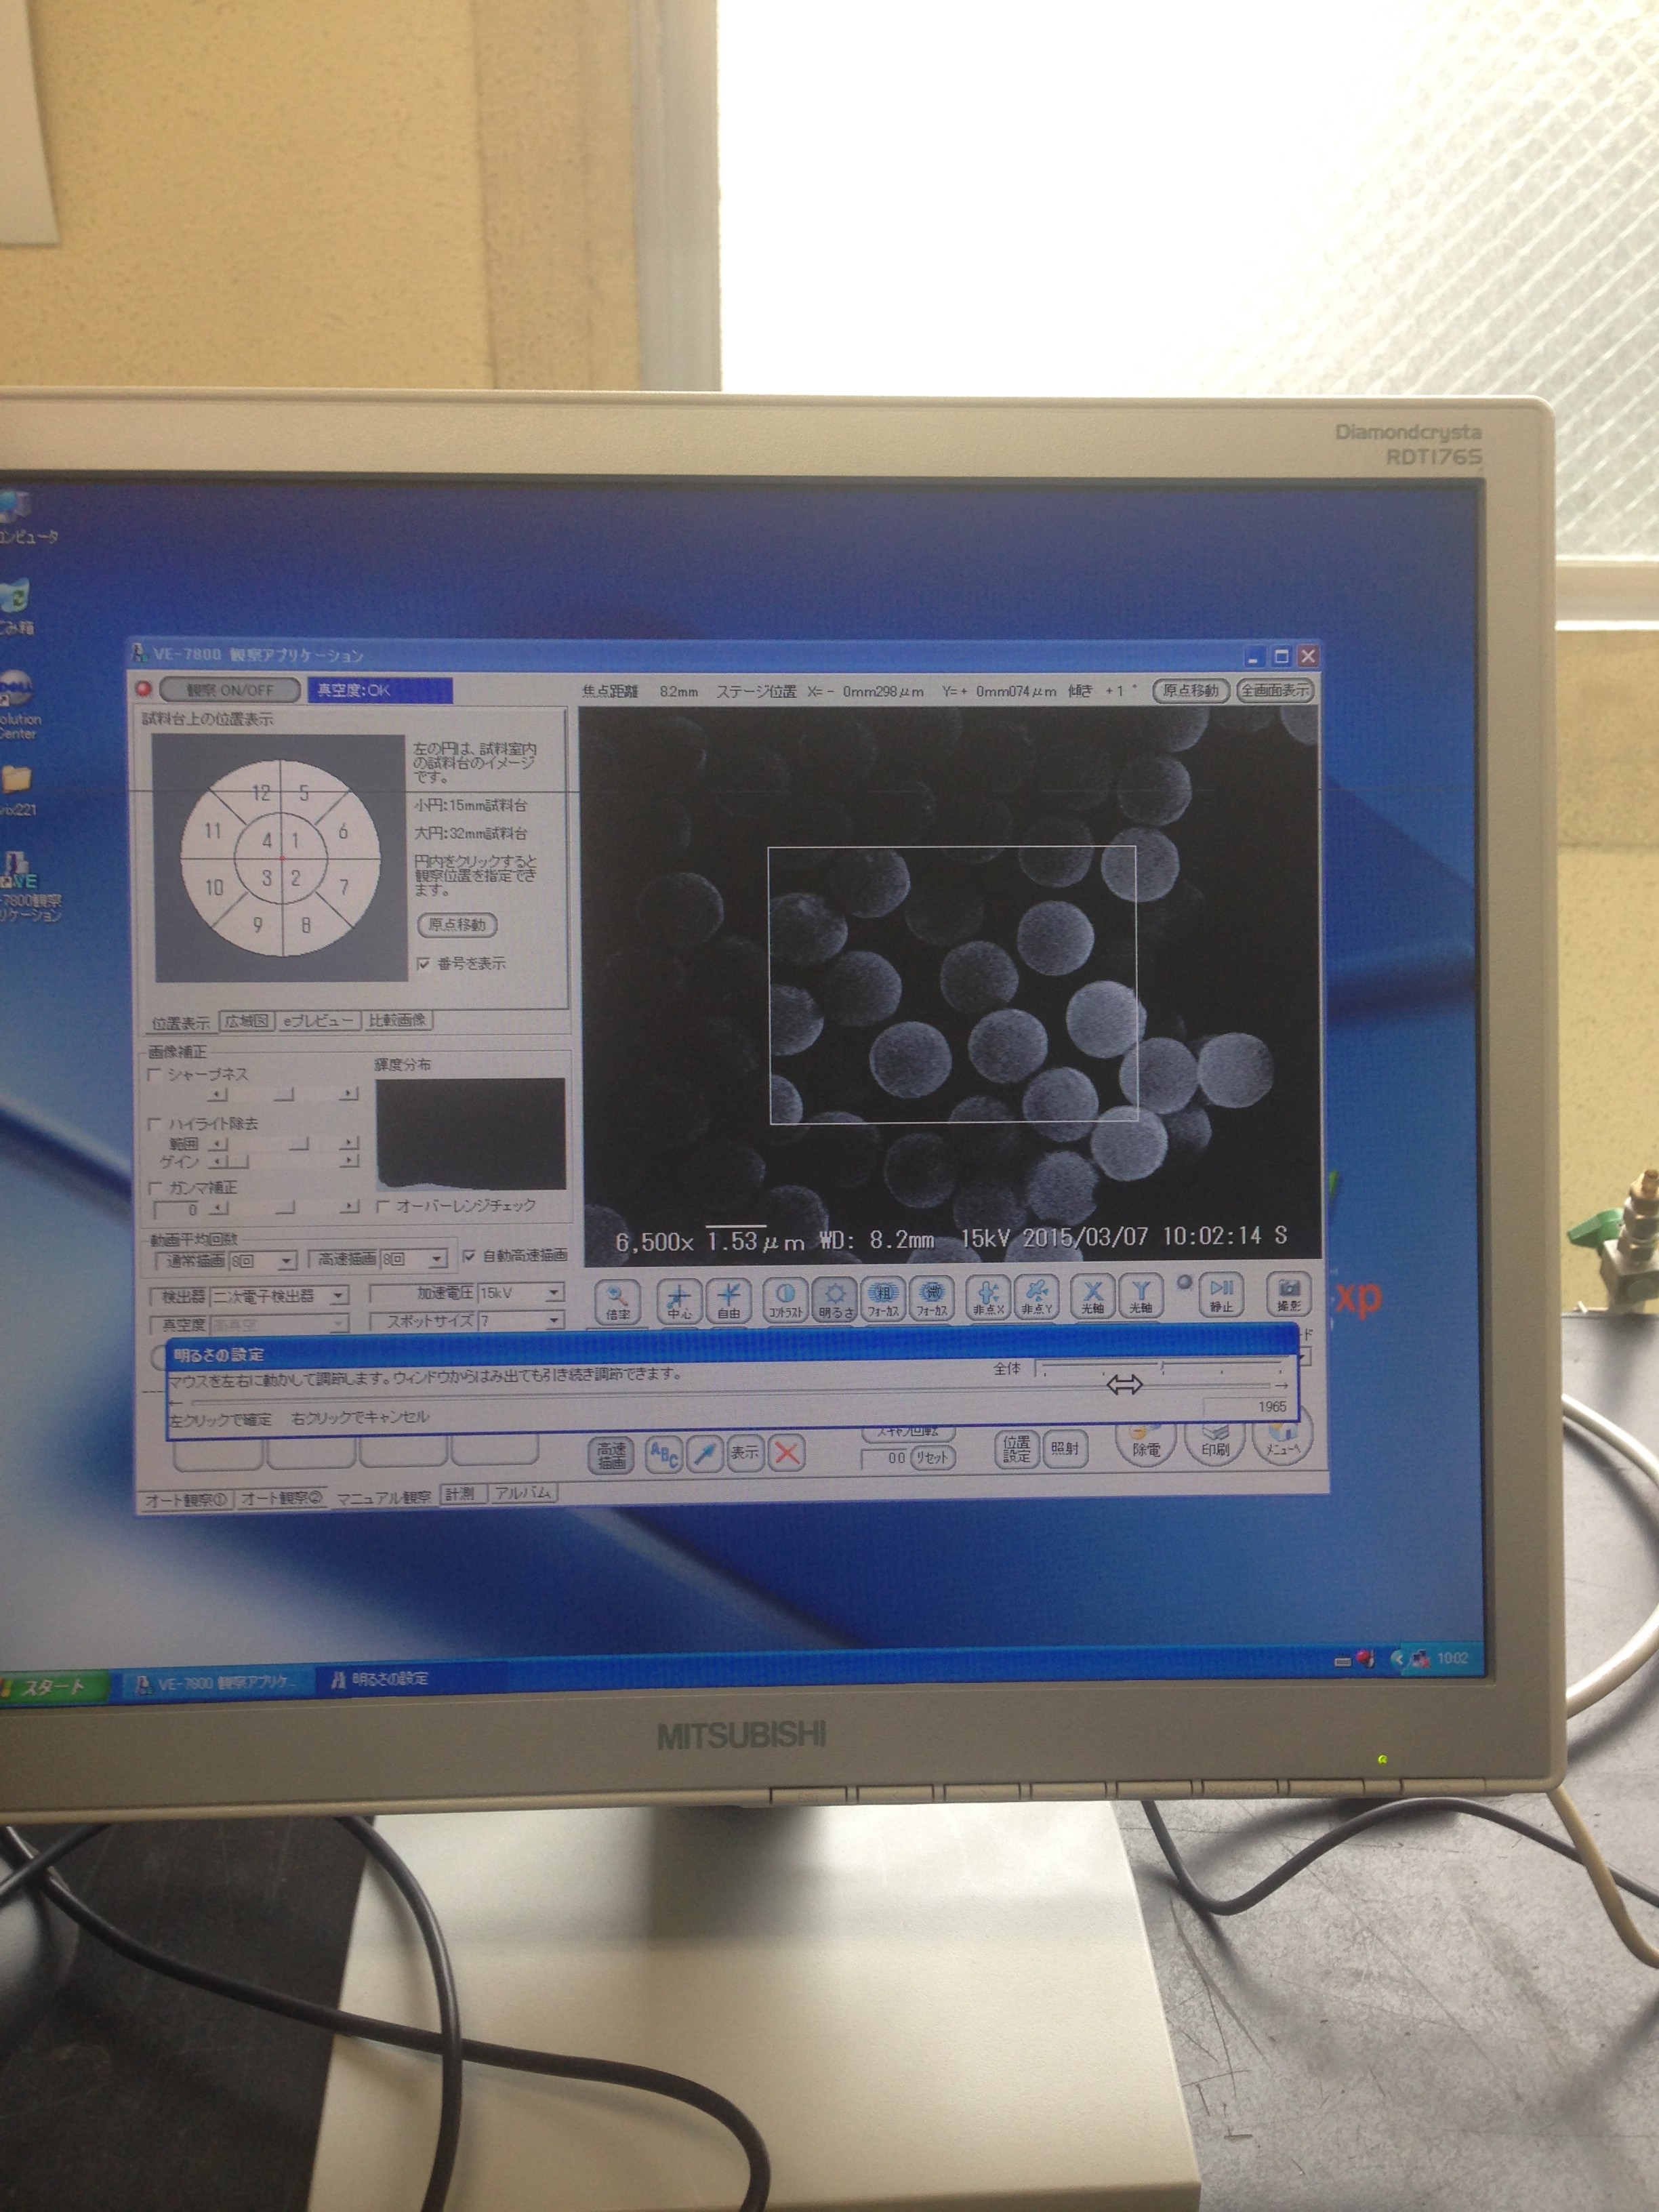Open the 通常描画 count dropdown
The height and width of the screenshot is (2212, 1659).
[287, 1260]
